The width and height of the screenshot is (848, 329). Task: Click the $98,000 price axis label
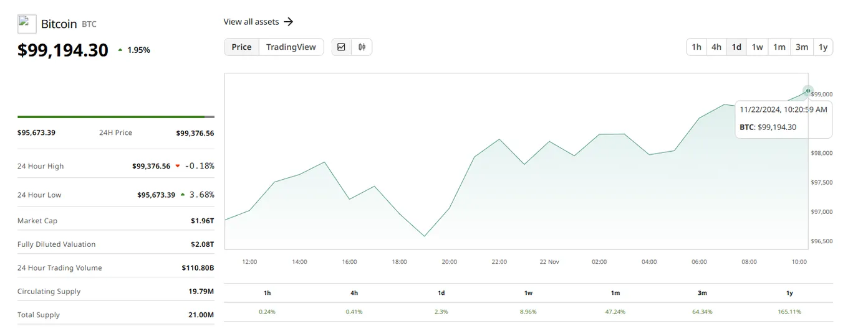[x=821, y=153]
